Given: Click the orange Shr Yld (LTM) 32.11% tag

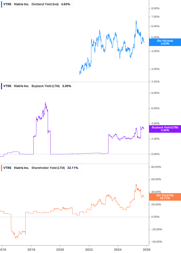Looking at the screenshot, I should [165, 197].
